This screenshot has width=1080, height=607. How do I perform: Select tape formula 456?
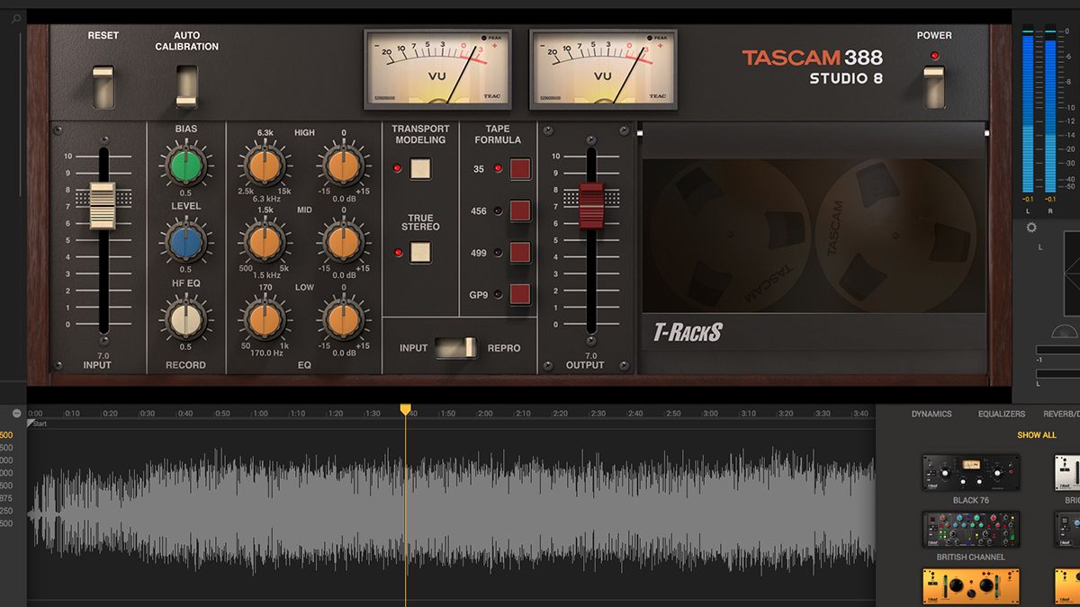(x=520, y=211)
